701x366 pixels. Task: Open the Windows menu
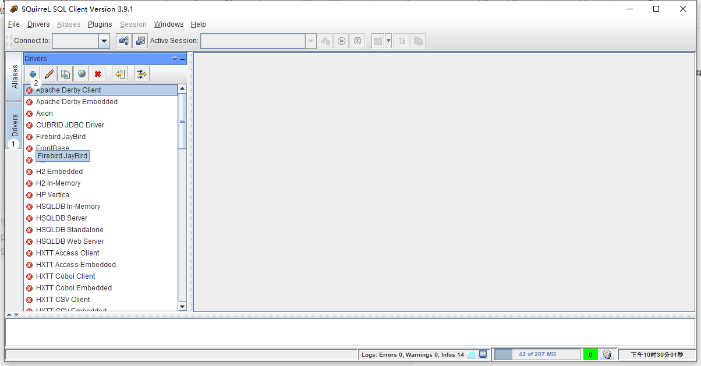pos(169,24)
